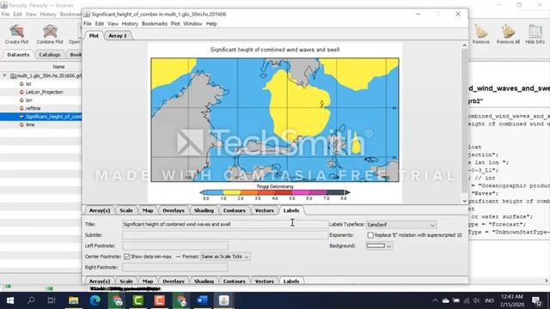Open the History menu of the plot window
Screen dimensions: 550x309
[x=130, y=24]
